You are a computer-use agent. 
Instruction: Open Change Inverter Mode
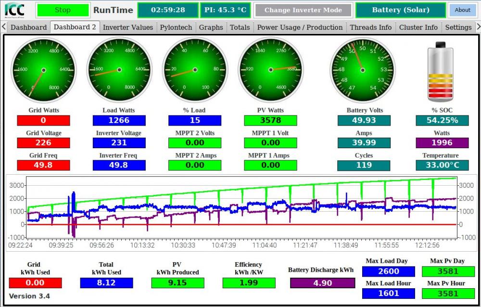tap(303, 10)
